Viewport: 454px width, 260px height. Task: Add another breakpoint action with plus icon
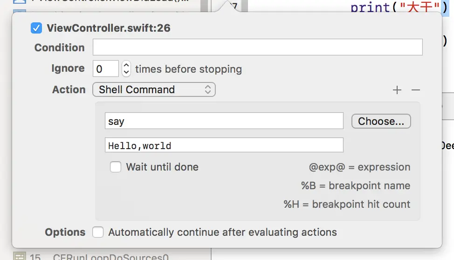point(397,90)
